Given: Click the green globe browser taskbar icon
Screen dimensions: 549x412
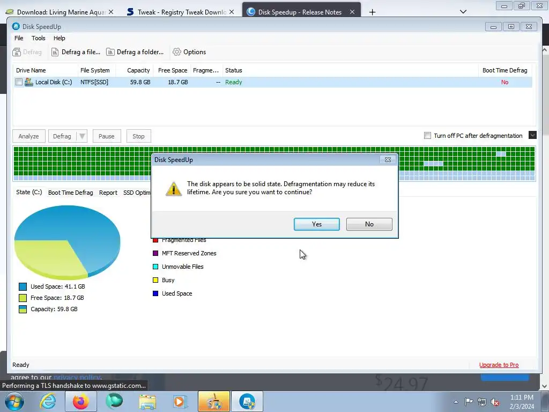Looking at the screenshot, I should [x=114, y=401].
